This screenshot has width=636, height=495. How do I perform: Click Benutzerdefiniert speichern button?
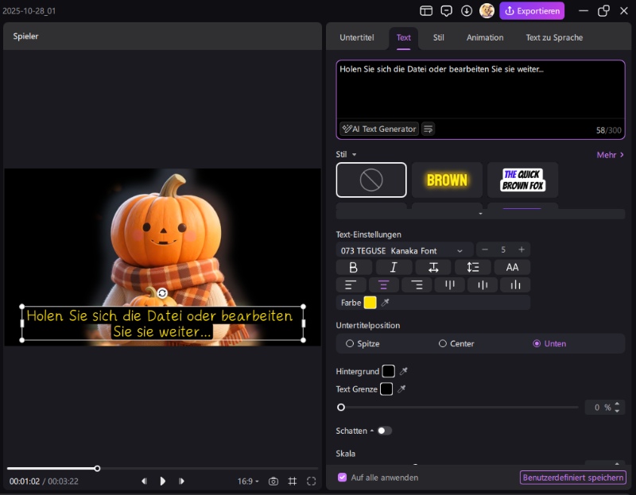(x=572, y=478)
